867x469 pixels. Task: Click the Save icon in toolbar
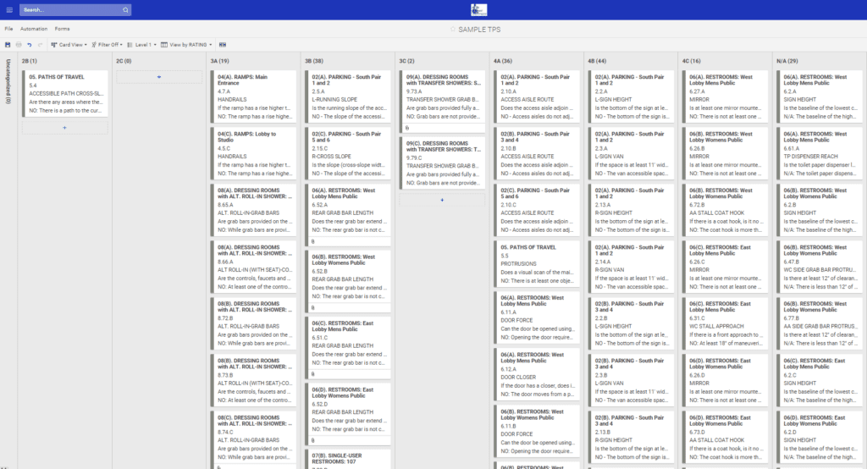pyautogui.click(x=8, y=45)
